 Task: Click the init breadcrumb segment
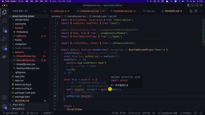(113, 16)
